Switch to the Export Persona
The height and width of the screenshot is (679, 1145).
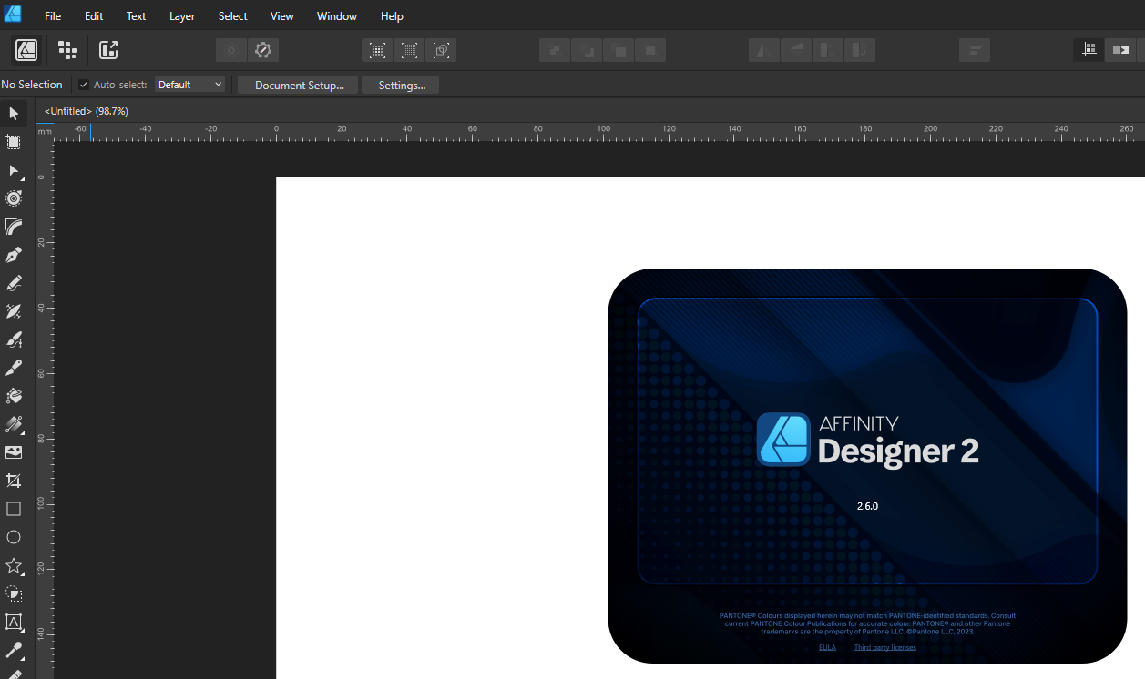[x=108, y=50]
